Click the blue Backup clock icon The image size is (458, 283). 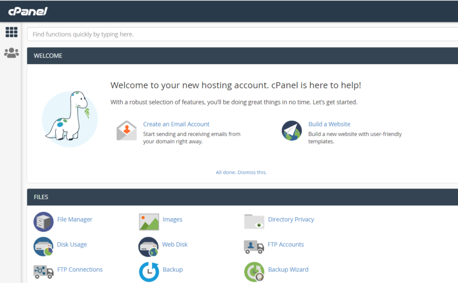(149, 272)
